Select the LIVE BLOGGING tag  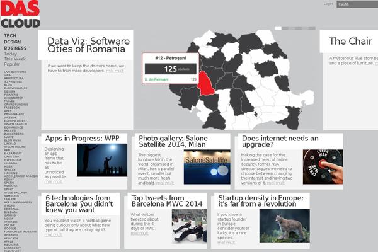[15, 72]
